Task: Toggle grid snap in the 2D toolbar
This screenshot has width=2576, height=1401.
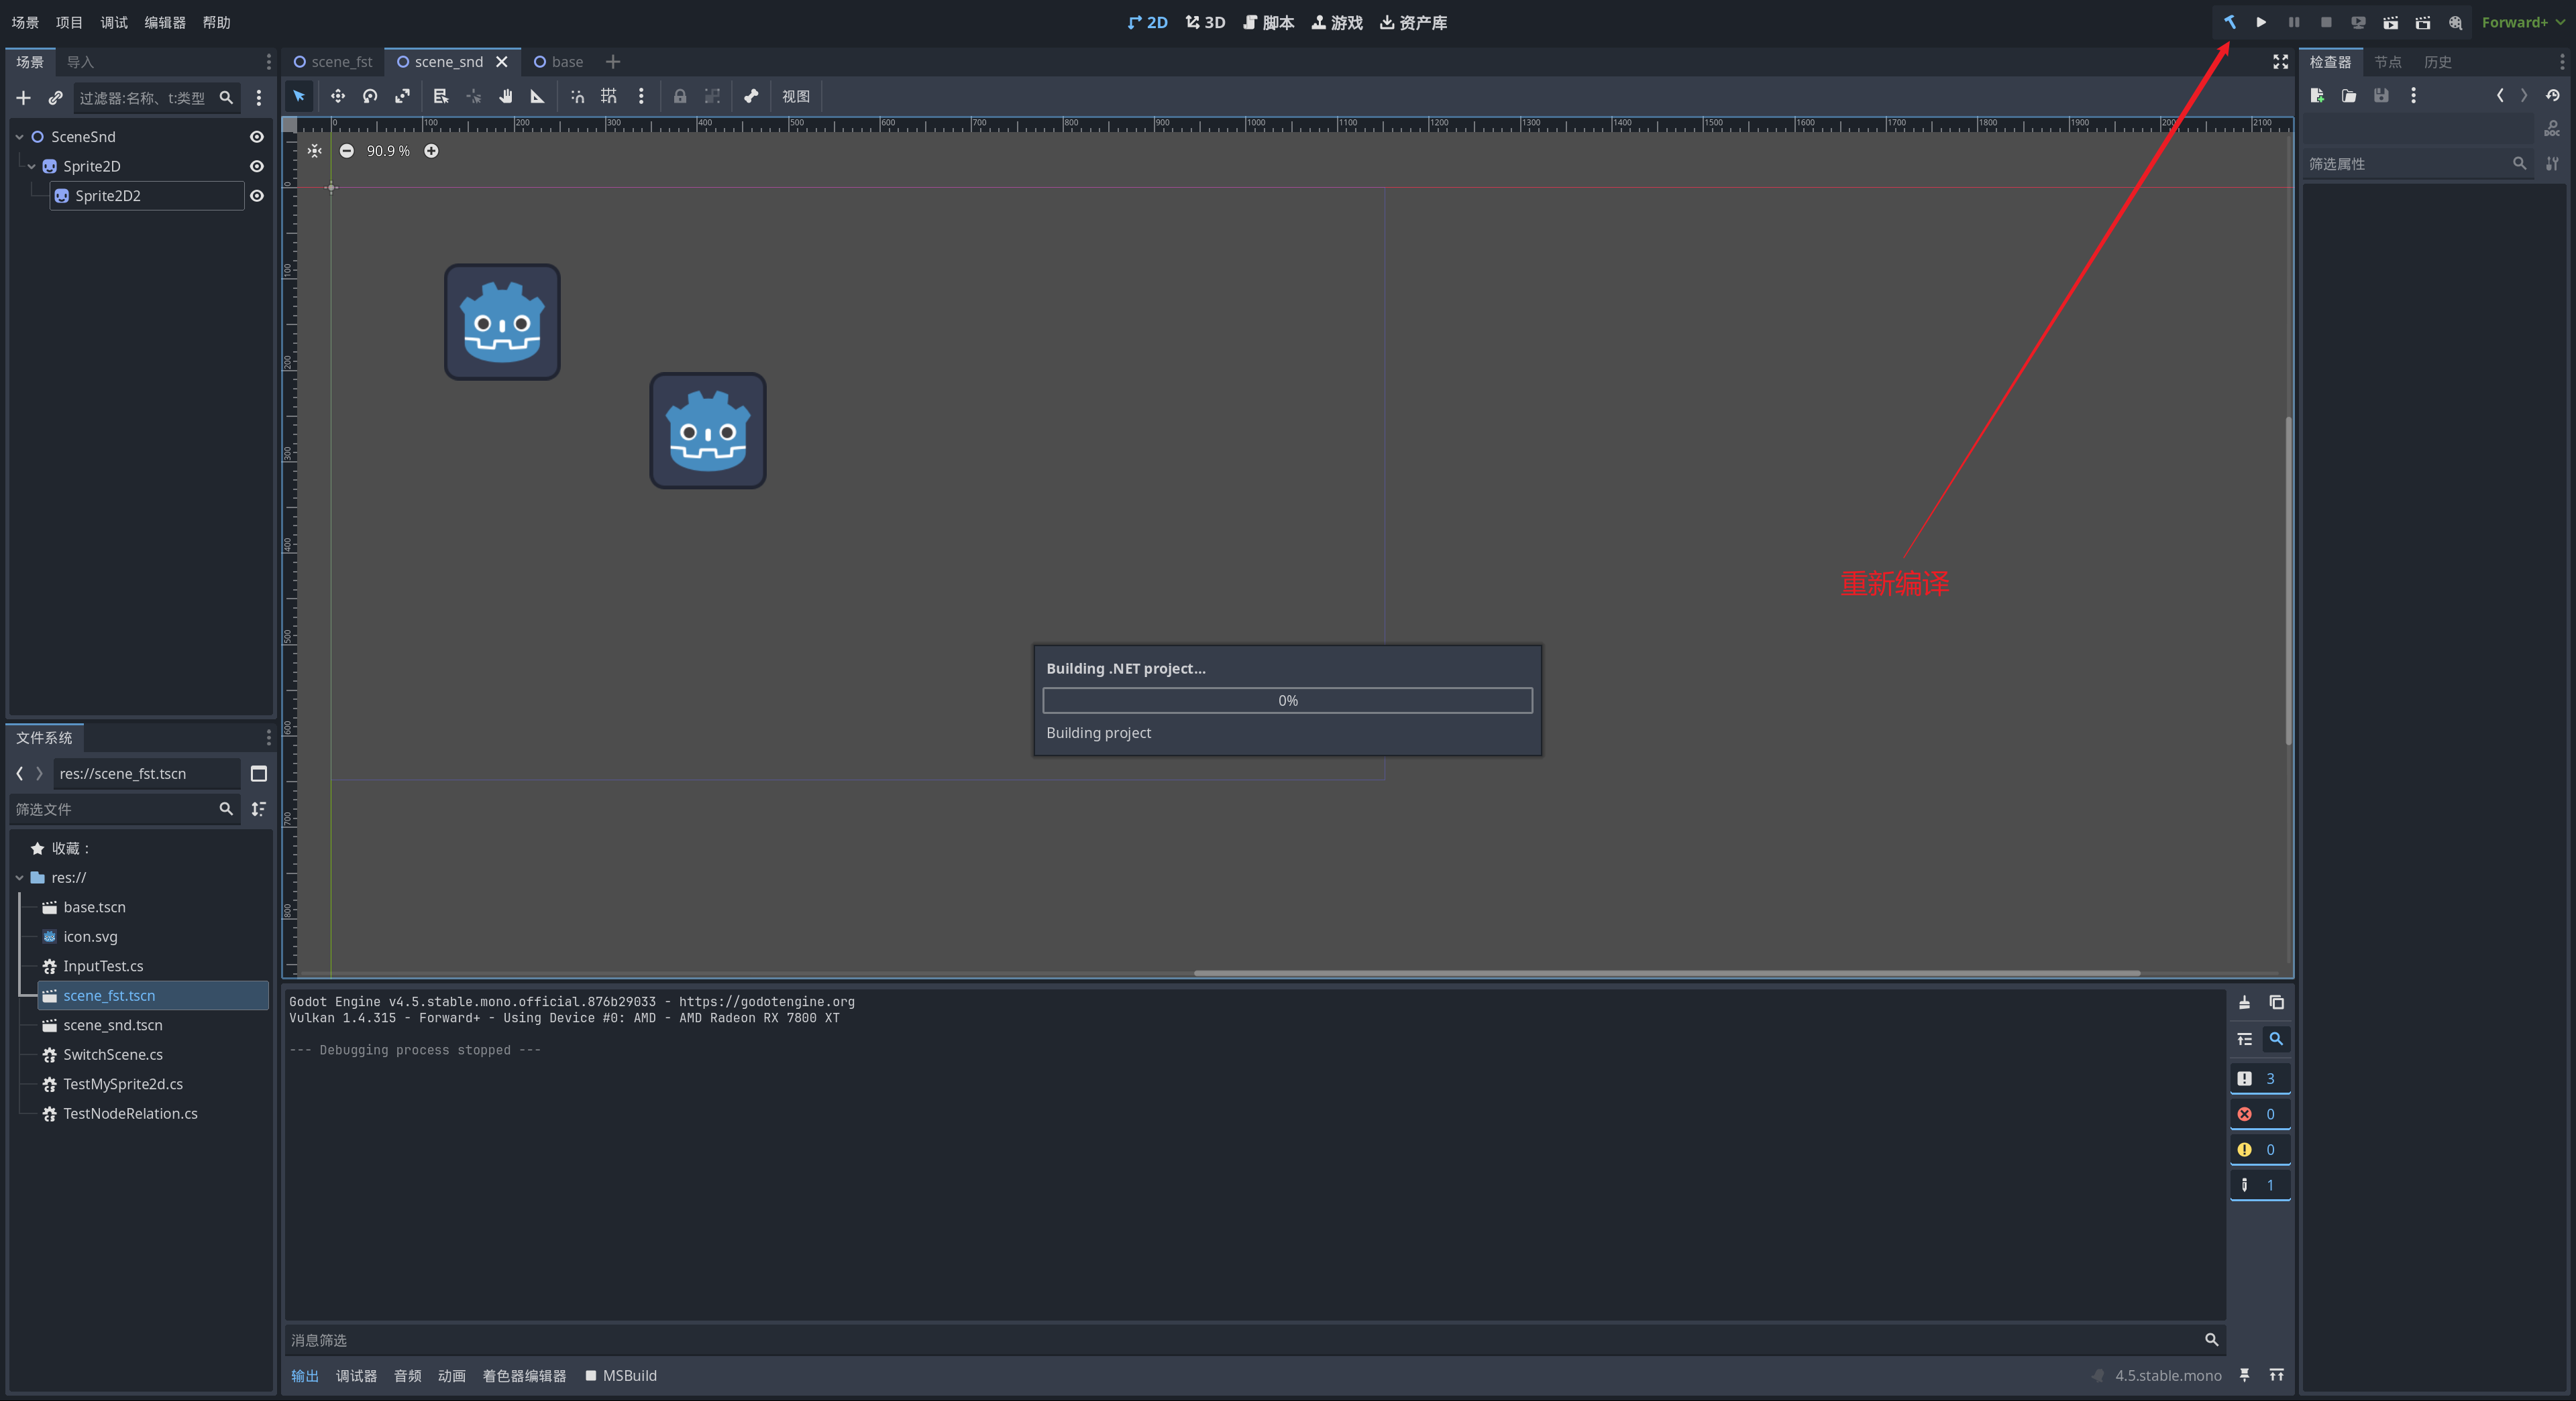Action: [x=608, y=96]
